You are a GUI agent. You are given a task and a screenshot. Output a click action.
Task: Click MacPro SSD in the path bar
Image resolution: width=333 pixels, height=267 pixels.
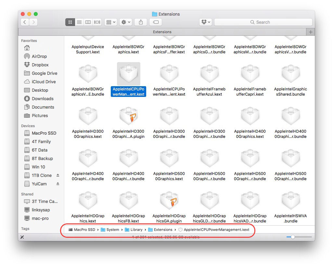pos(82,230)
